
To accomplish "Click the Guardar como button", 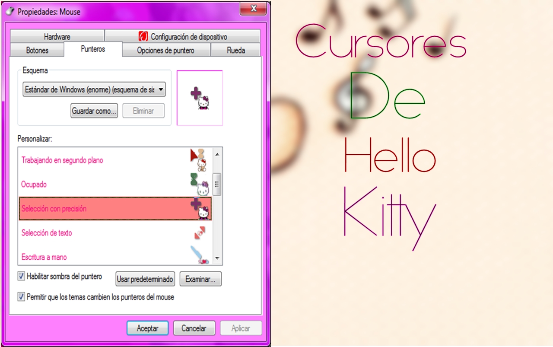I will (94, 111).
